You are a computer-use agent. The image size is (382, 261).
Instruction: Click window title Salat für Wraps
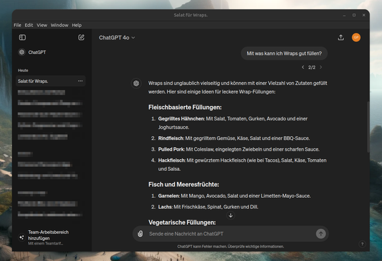pos(191,15)
